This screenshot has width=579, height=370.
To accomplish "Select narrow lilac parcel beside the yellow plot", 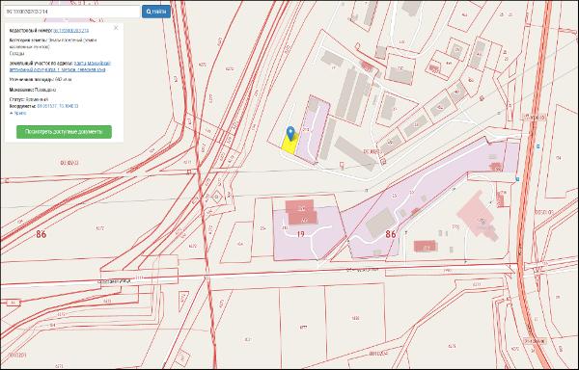I will [313, 129].
